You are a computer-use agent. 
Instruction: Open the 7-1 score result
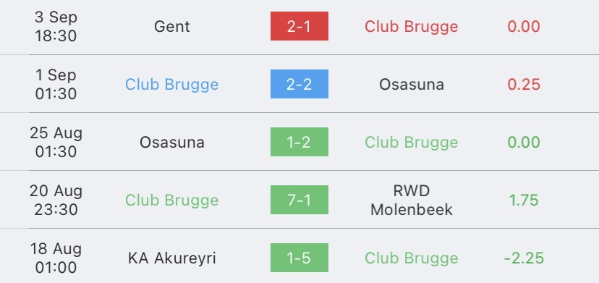point(299,200)
